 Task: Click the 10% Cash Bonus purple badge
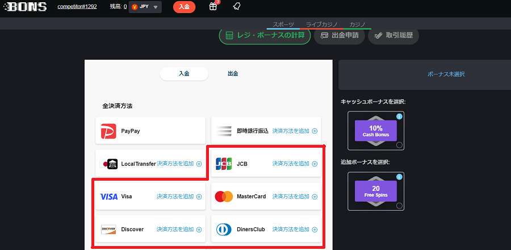pyautogui.click(x=376, y=131)
